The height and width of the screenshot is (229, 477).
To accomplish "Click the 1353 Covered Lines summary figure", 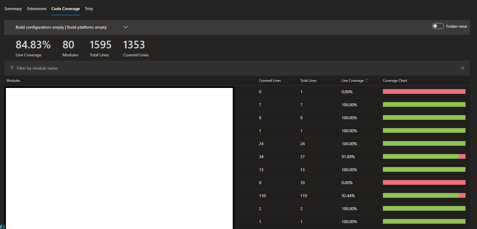I will (x=134, y=45).
